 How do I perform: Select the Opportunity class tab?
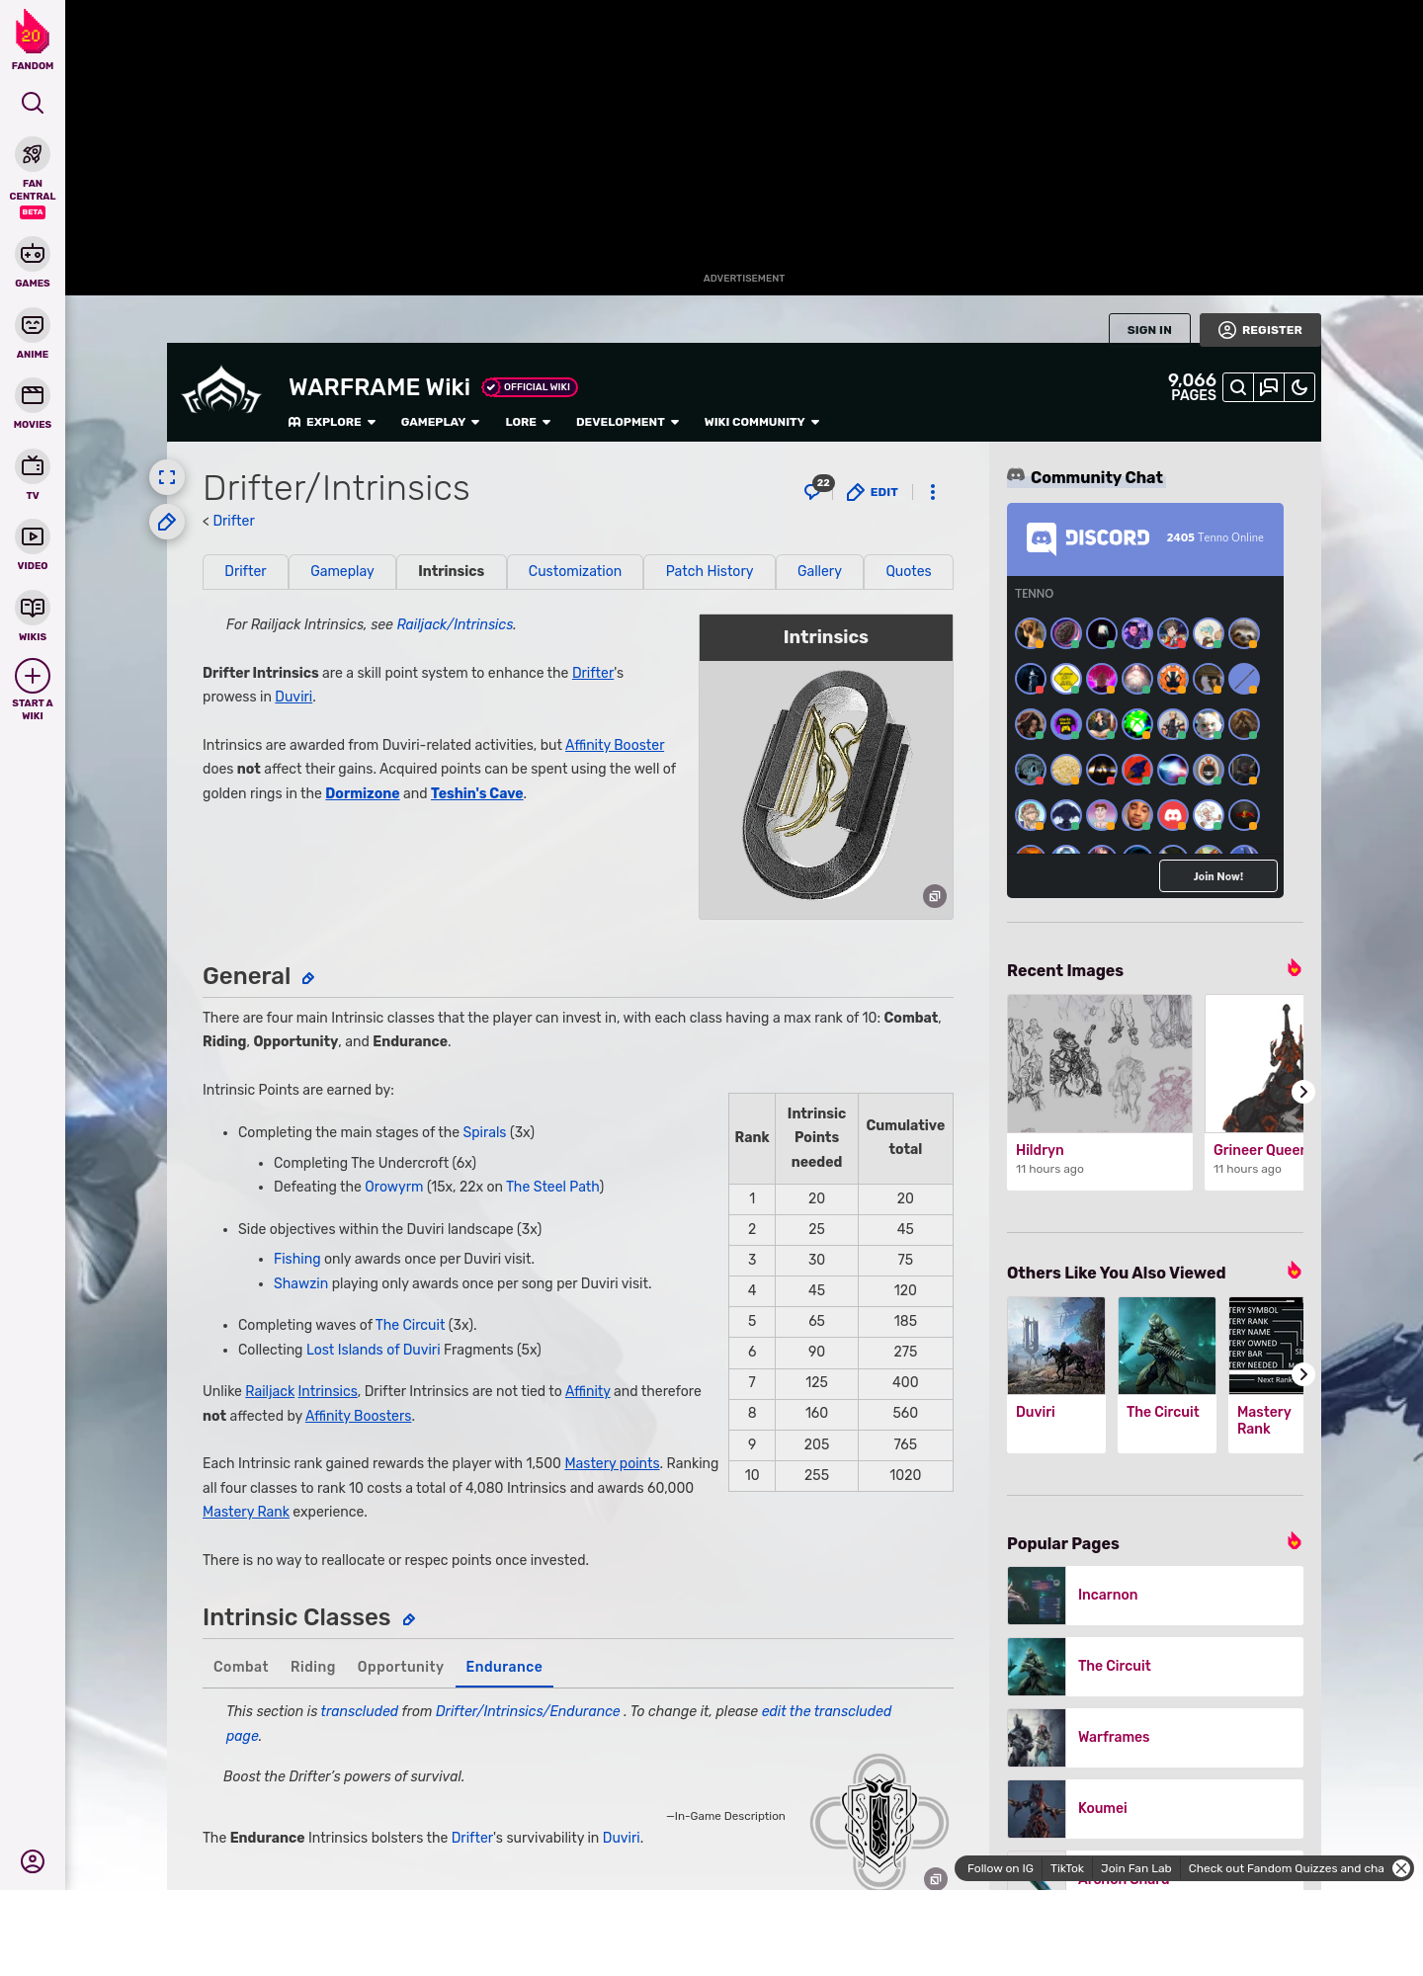click(400, 1667)
